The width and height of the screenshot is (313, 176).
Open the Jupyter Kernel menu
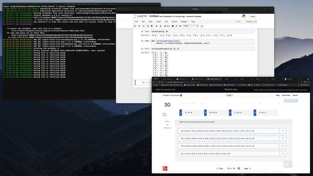[x=174, y=22]
